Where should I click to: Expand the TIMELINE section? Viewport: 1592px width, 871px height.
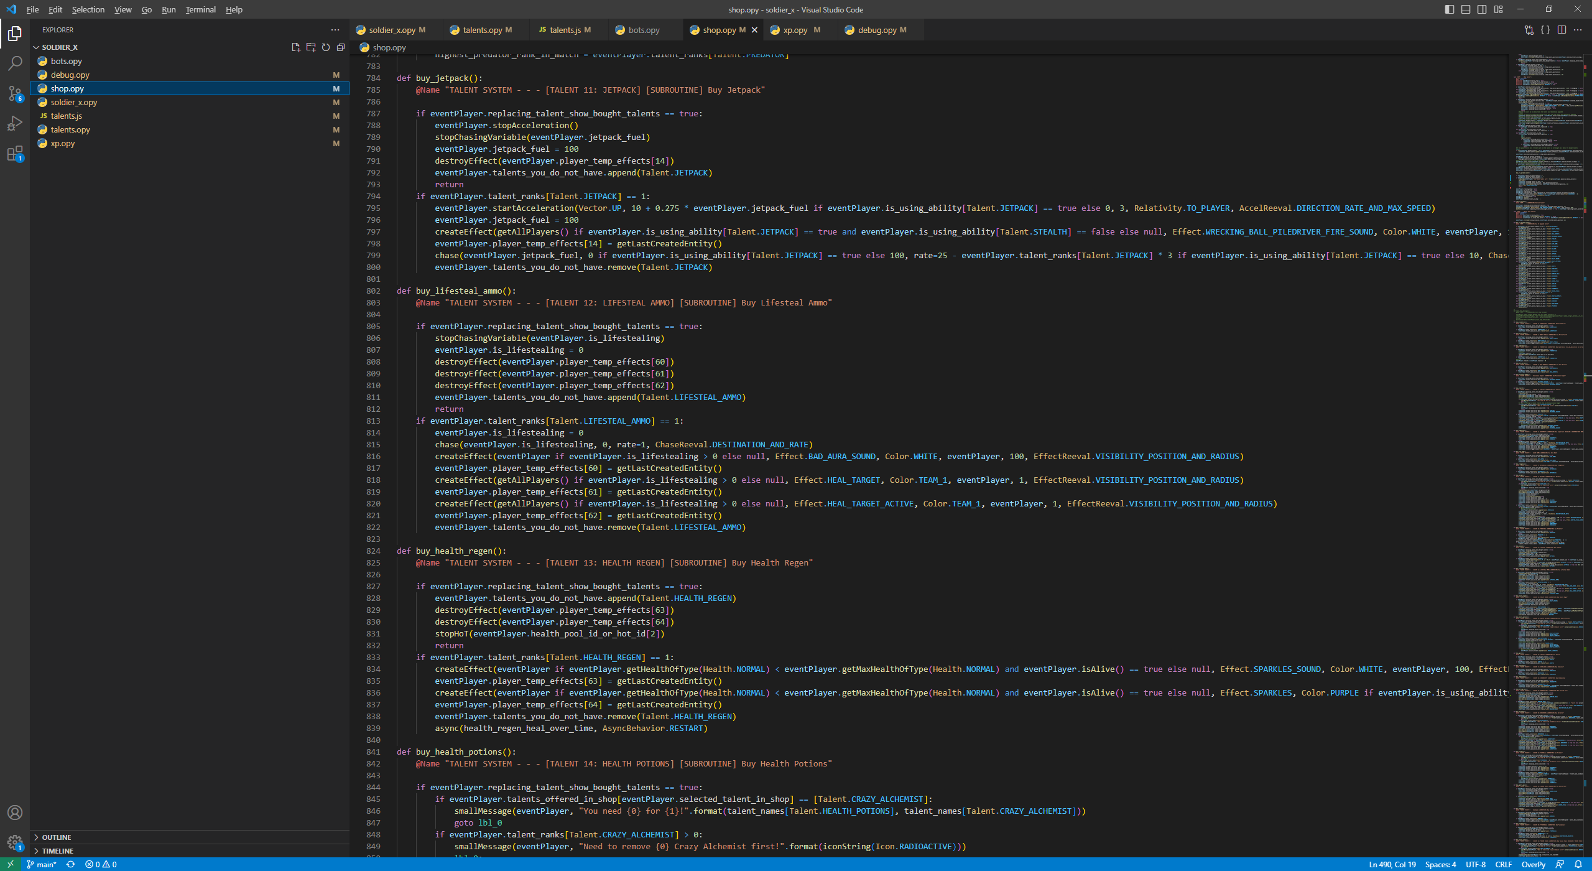(x=57, y=851)
